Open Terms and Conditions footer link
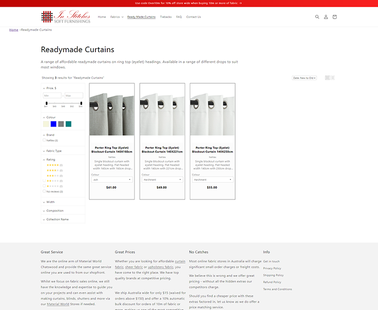 click(x=277, y=289)
